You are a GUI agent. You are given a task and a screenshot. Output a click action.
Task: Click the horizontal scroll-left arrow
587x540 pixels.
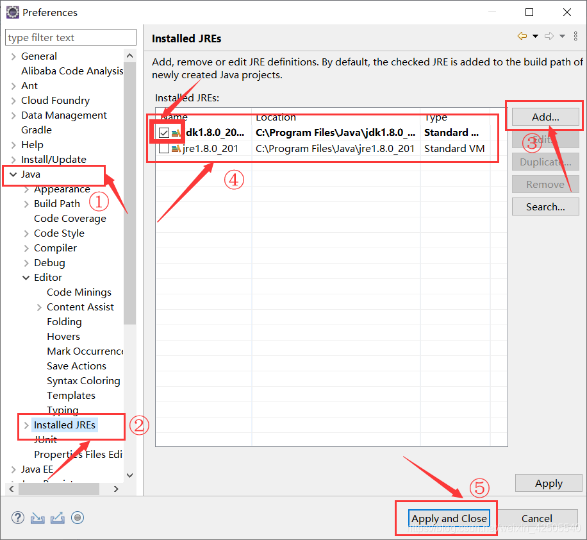pyautogui.click(x=12, y=489)
